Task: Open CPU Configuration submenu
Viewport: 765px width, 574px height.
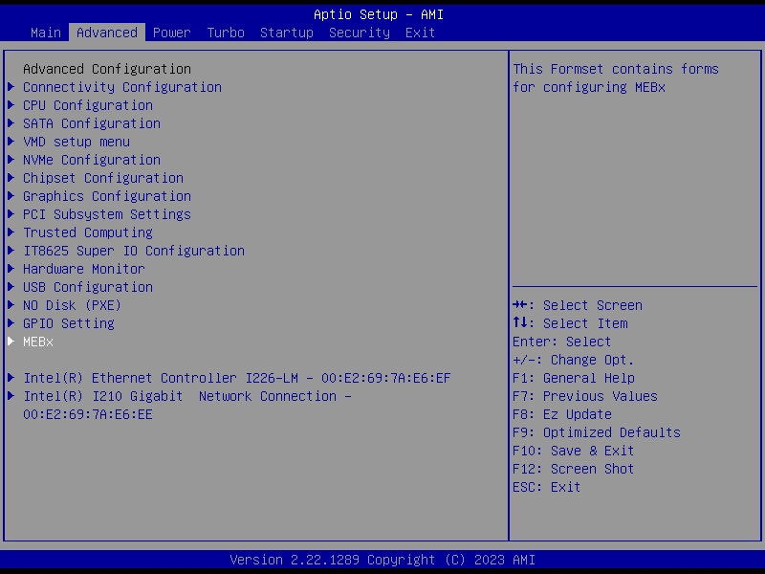Action: [88, 105]
